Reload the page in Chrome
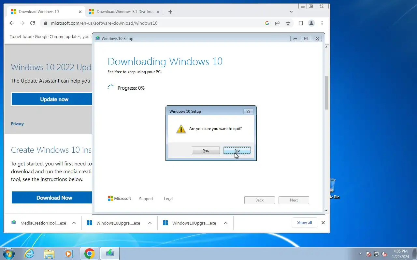The height and width of the screenshot is (260, 417). click(x=33, y=23)
